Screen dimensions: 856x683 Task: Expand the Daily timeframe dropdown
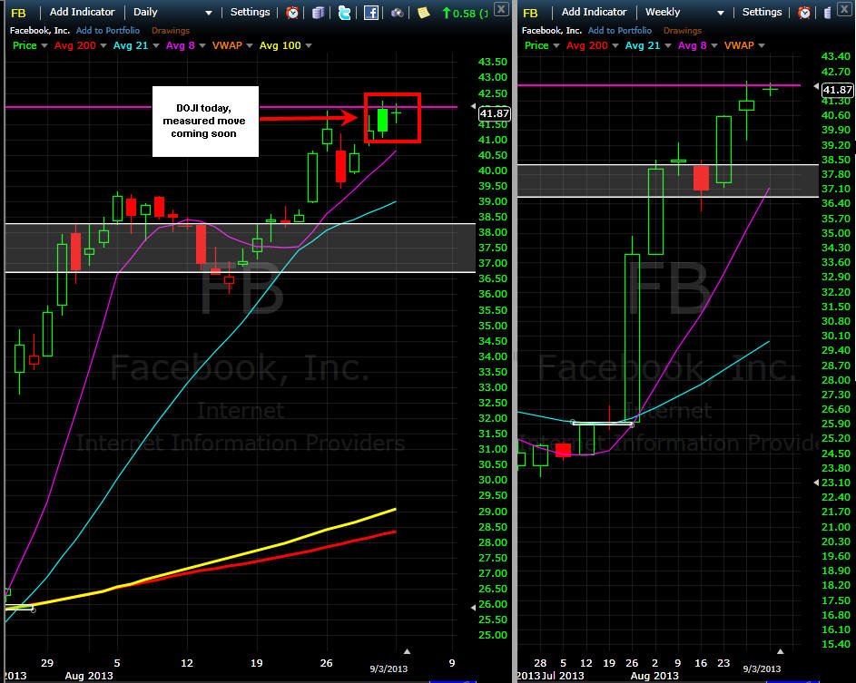[x=209, y=13]
